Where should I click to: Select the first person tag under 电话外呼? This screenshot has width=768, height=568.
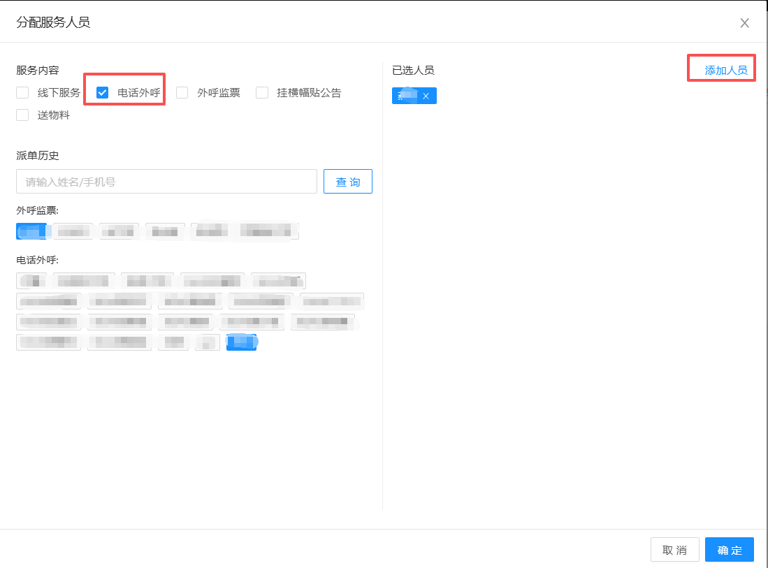pos(31,281)
